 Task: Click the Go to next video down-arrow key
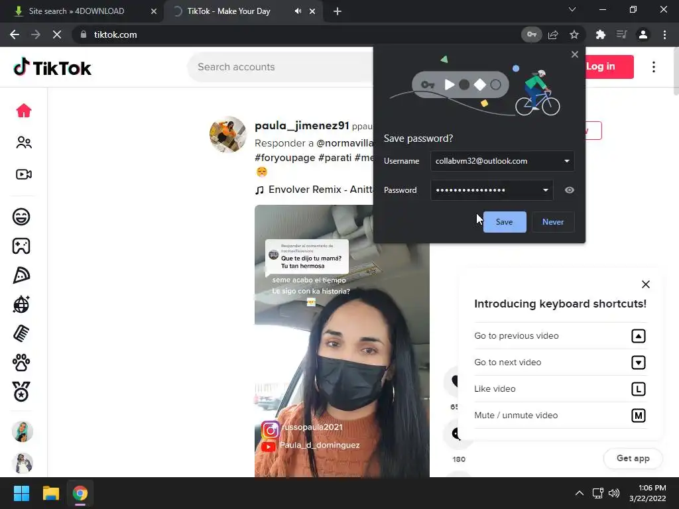(639, 363)
